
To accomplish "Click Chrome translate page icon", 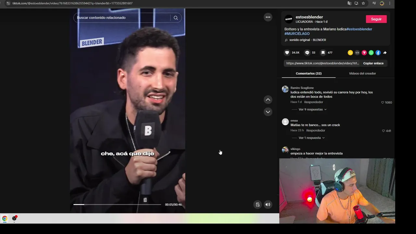I will click(x=349, y=3).
